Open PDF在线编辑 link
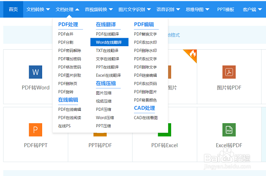266x176 pixels. coord(70,110)
